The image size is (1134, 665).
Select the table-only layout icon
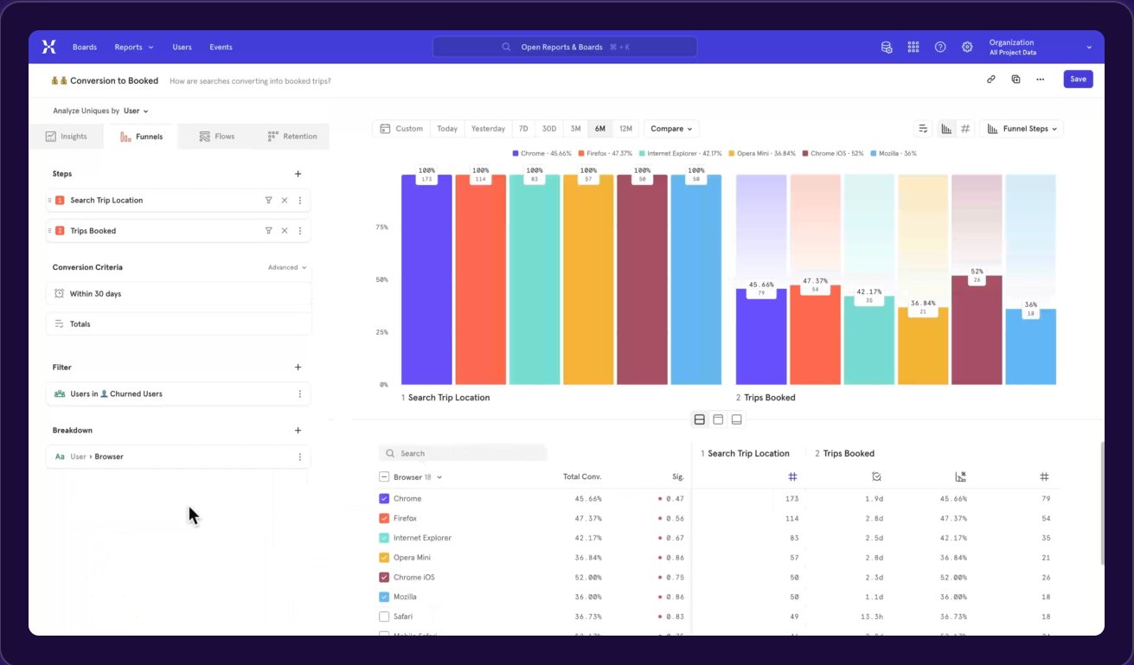(x=737, y=419)
